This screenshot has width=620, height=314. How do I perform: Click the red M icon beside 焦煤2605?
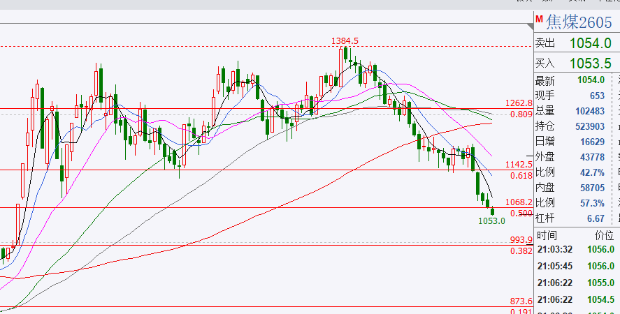[538, 19]
